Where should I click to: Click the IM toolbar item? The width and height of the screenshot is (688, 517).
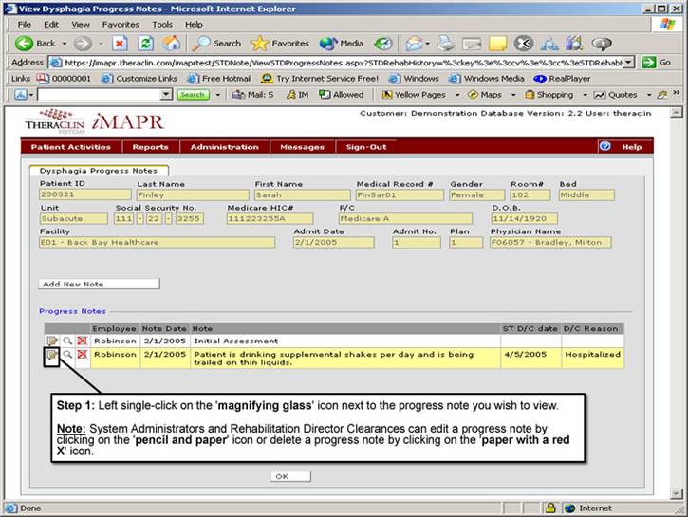point(297,94)
